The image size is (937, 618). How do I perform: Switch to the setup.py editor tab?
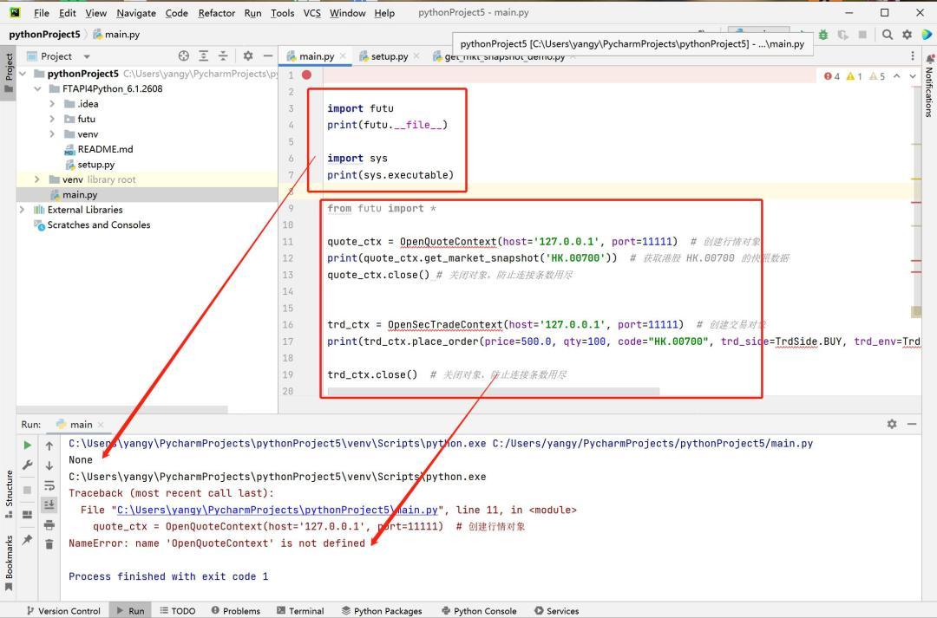coord(389,56)
